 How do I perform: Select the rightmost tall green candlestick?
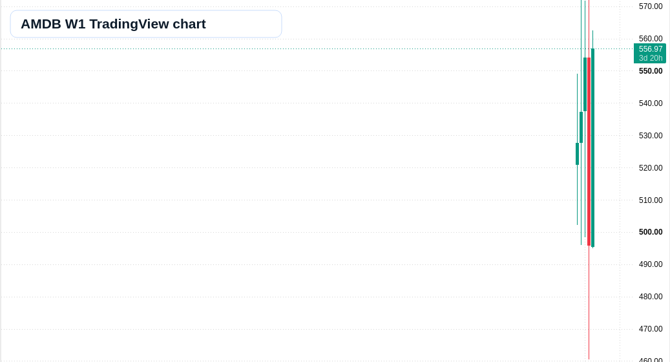pyautogui.click(x=592, y=147)
